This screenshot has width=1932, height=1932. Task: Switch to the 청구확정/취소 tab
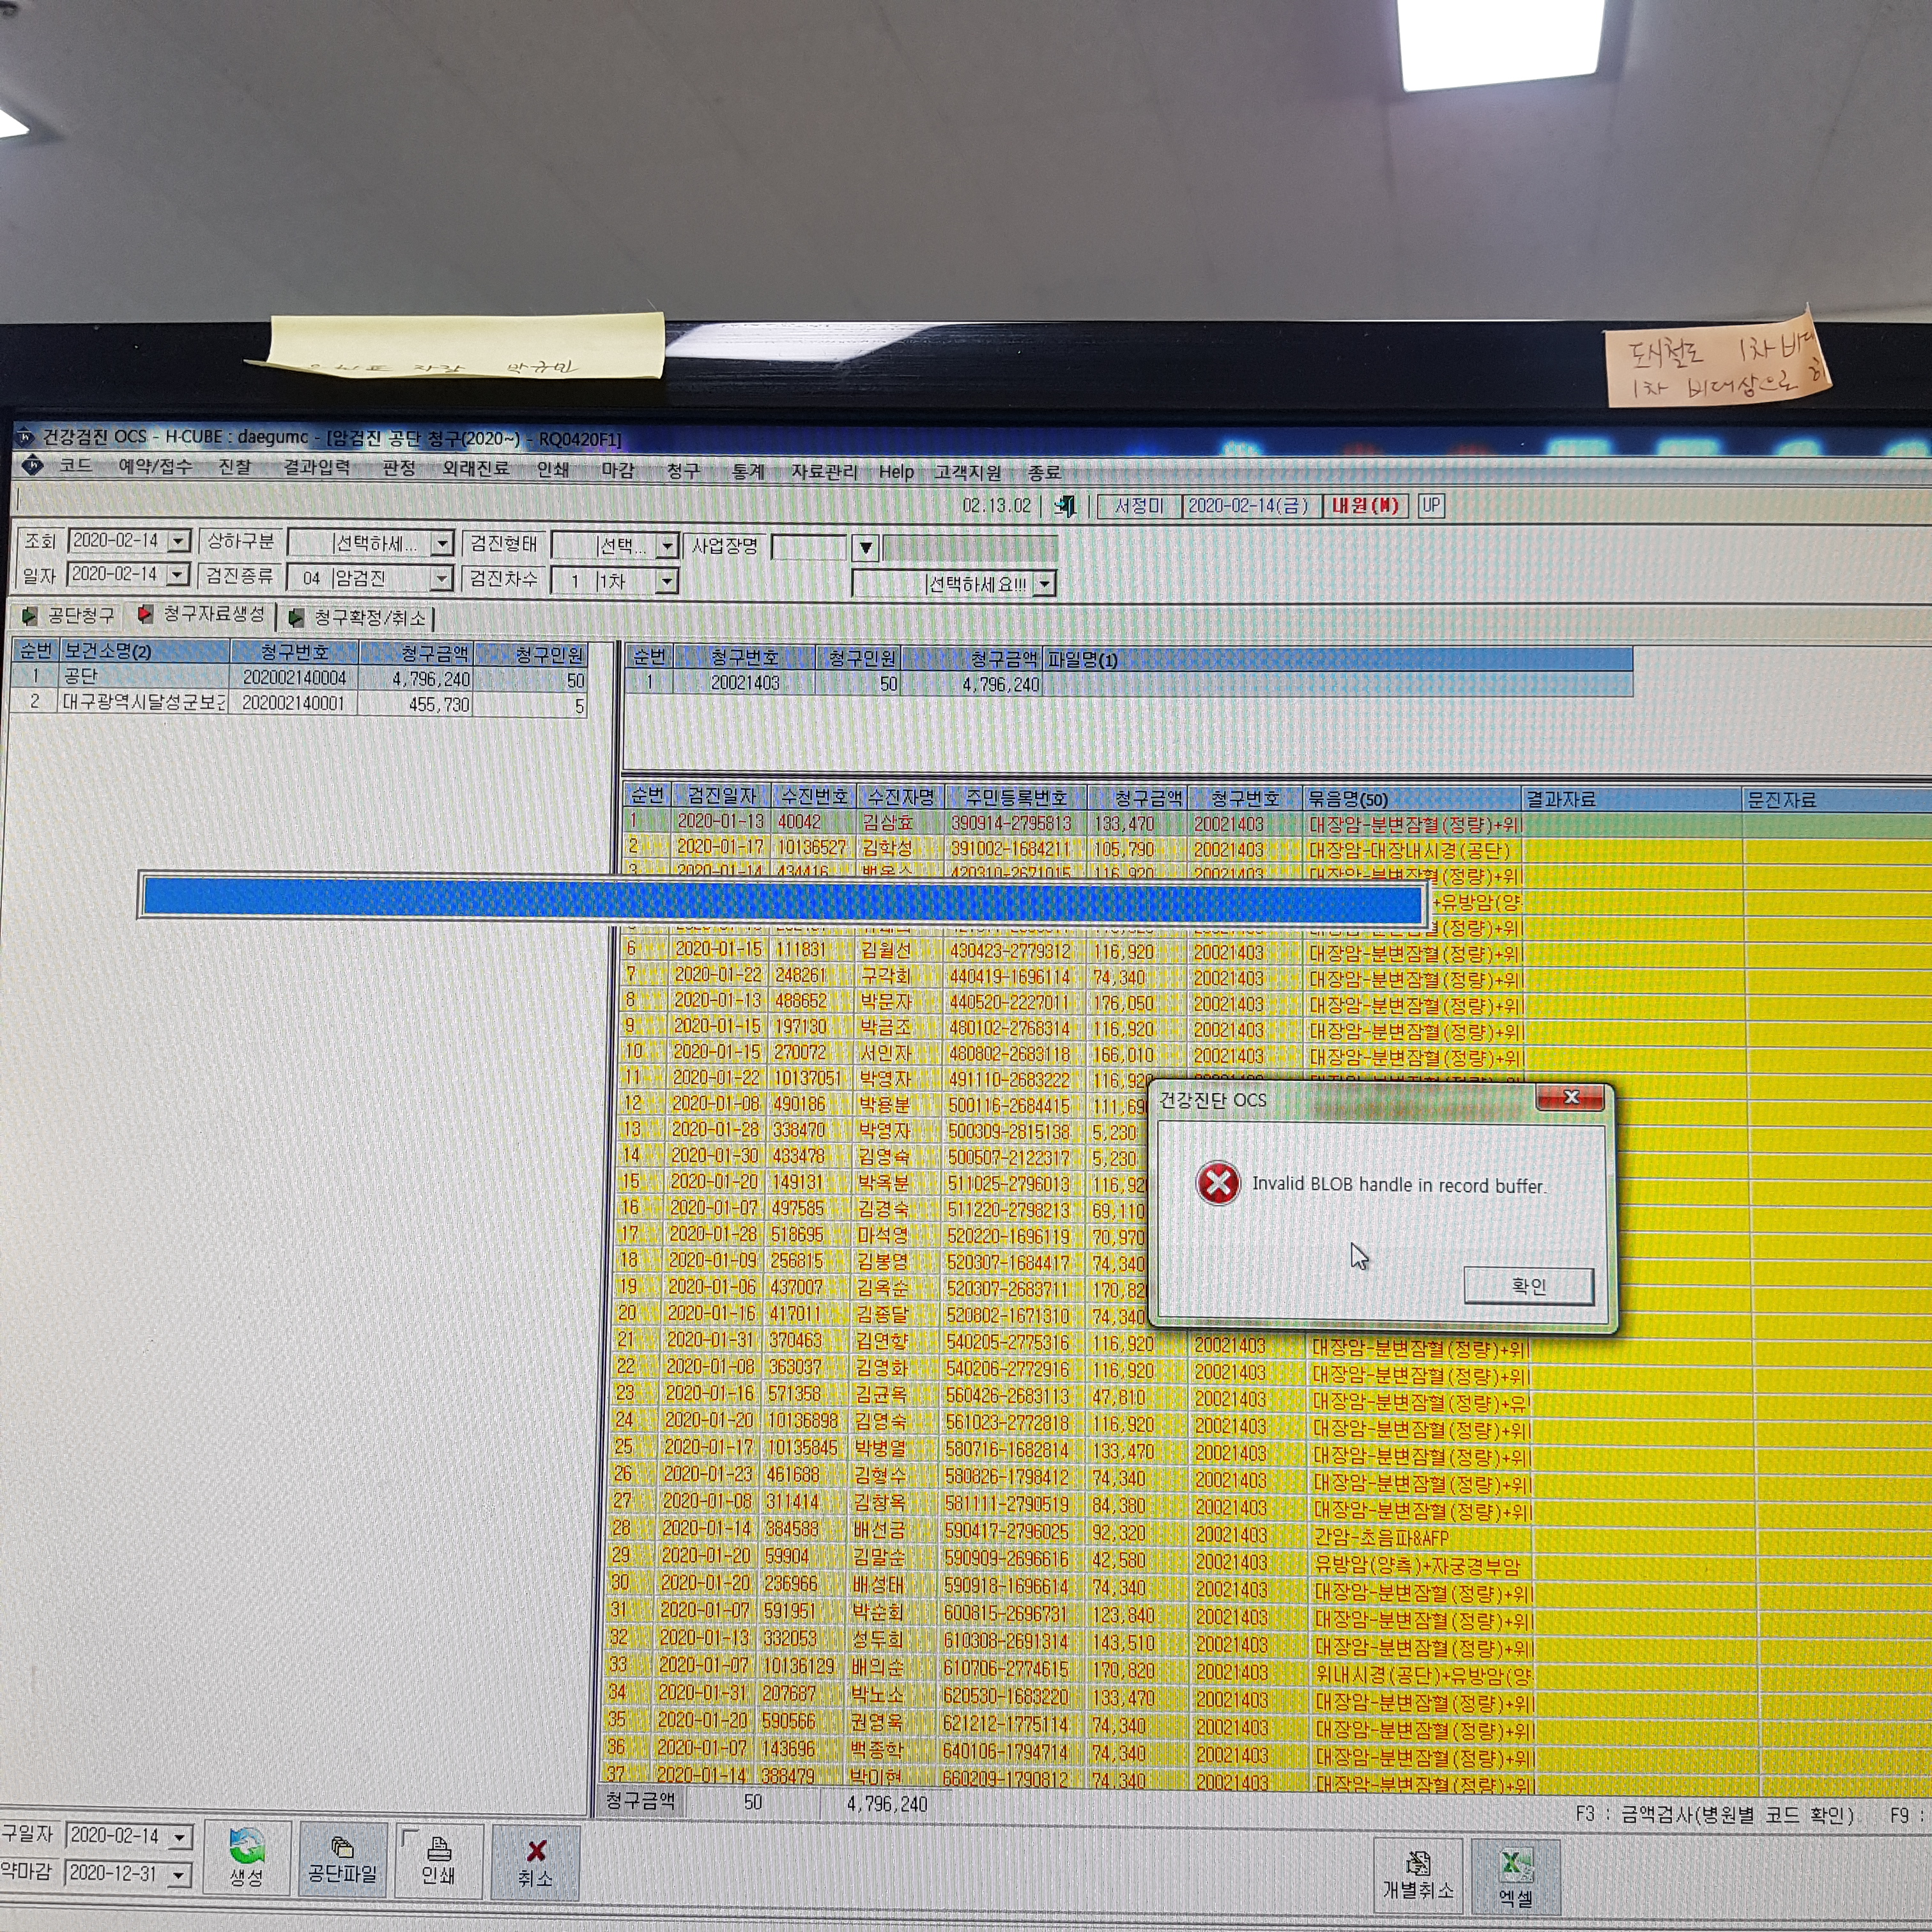[x=360, y=618]
